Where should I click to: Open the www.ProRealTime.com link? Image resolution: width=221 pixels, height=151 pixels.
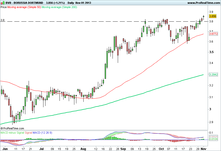[x=204, y=3]
